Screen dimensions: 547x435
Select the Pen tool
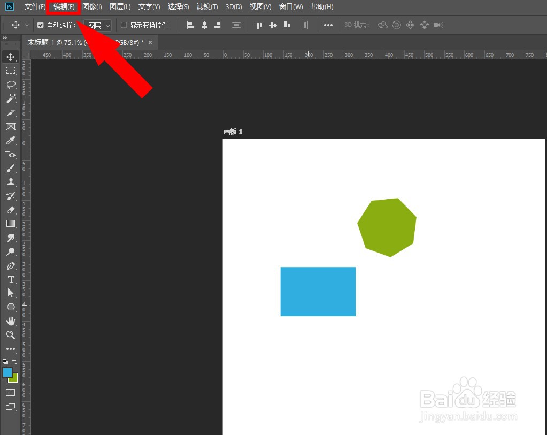[11, 266]
